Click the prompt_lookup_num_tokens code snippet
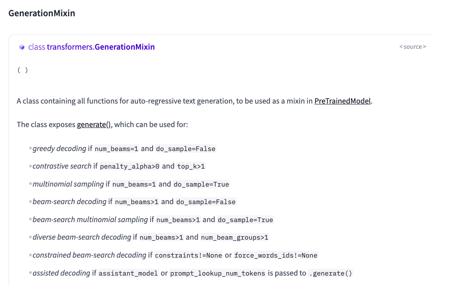Image resolution: width=451 pixels, height=285 pixels. [x=218, y=273]
